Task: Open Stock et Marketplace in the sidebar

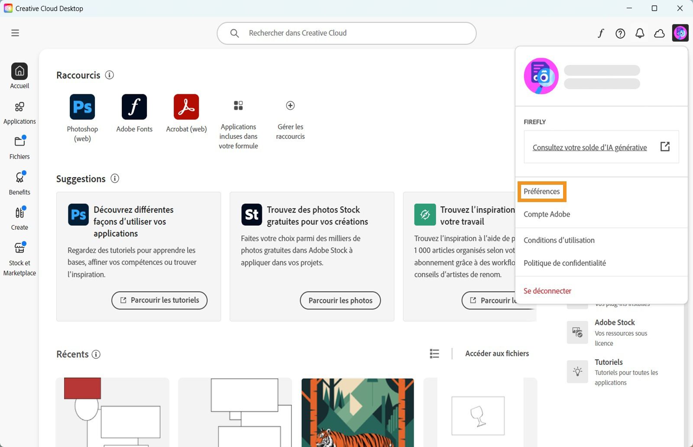Action: click(x=19, y=259)
